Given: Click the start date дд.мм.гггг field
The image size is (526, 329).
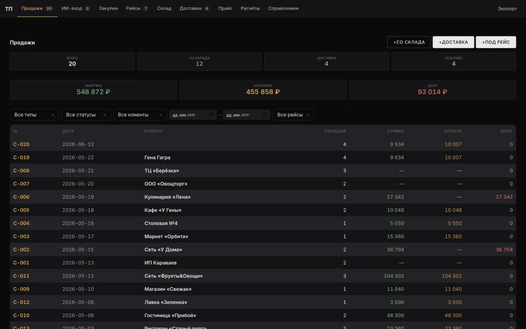Looking at the screenshot, I should point(193,115).
